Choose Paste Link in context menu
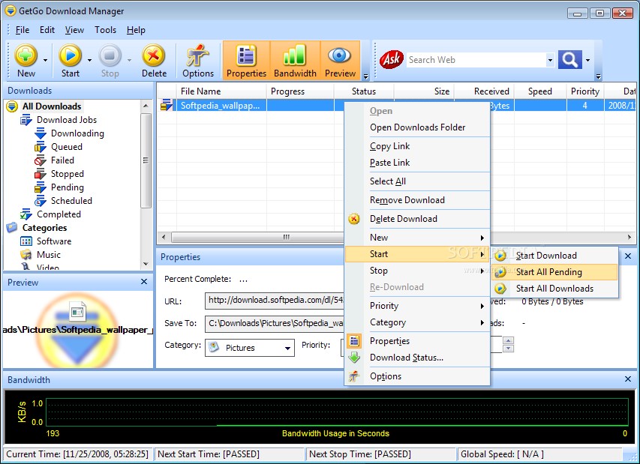 [x=418, y=162]
